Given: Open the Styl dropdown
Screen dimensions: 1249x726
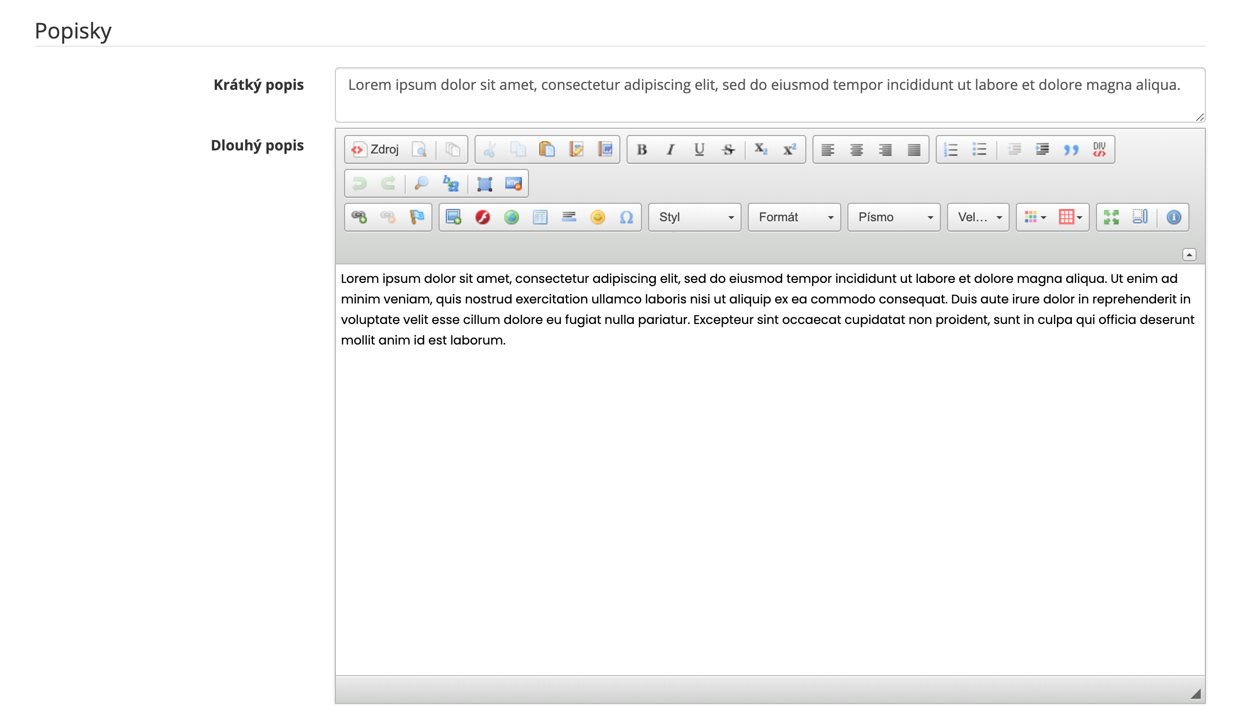Looking at the screenshot, I should tap(695, 217).
